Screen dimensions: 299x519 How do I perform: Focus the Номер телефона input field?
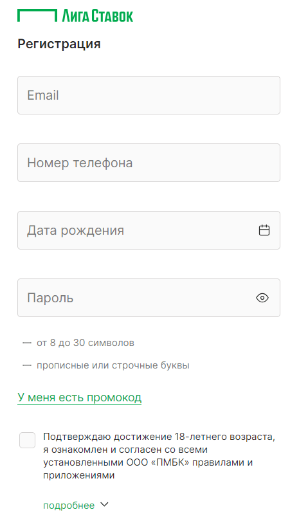tap(149, 163)
